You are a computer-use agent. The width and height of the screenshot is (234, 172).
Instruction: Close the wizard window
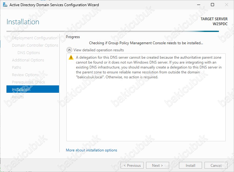227,5
